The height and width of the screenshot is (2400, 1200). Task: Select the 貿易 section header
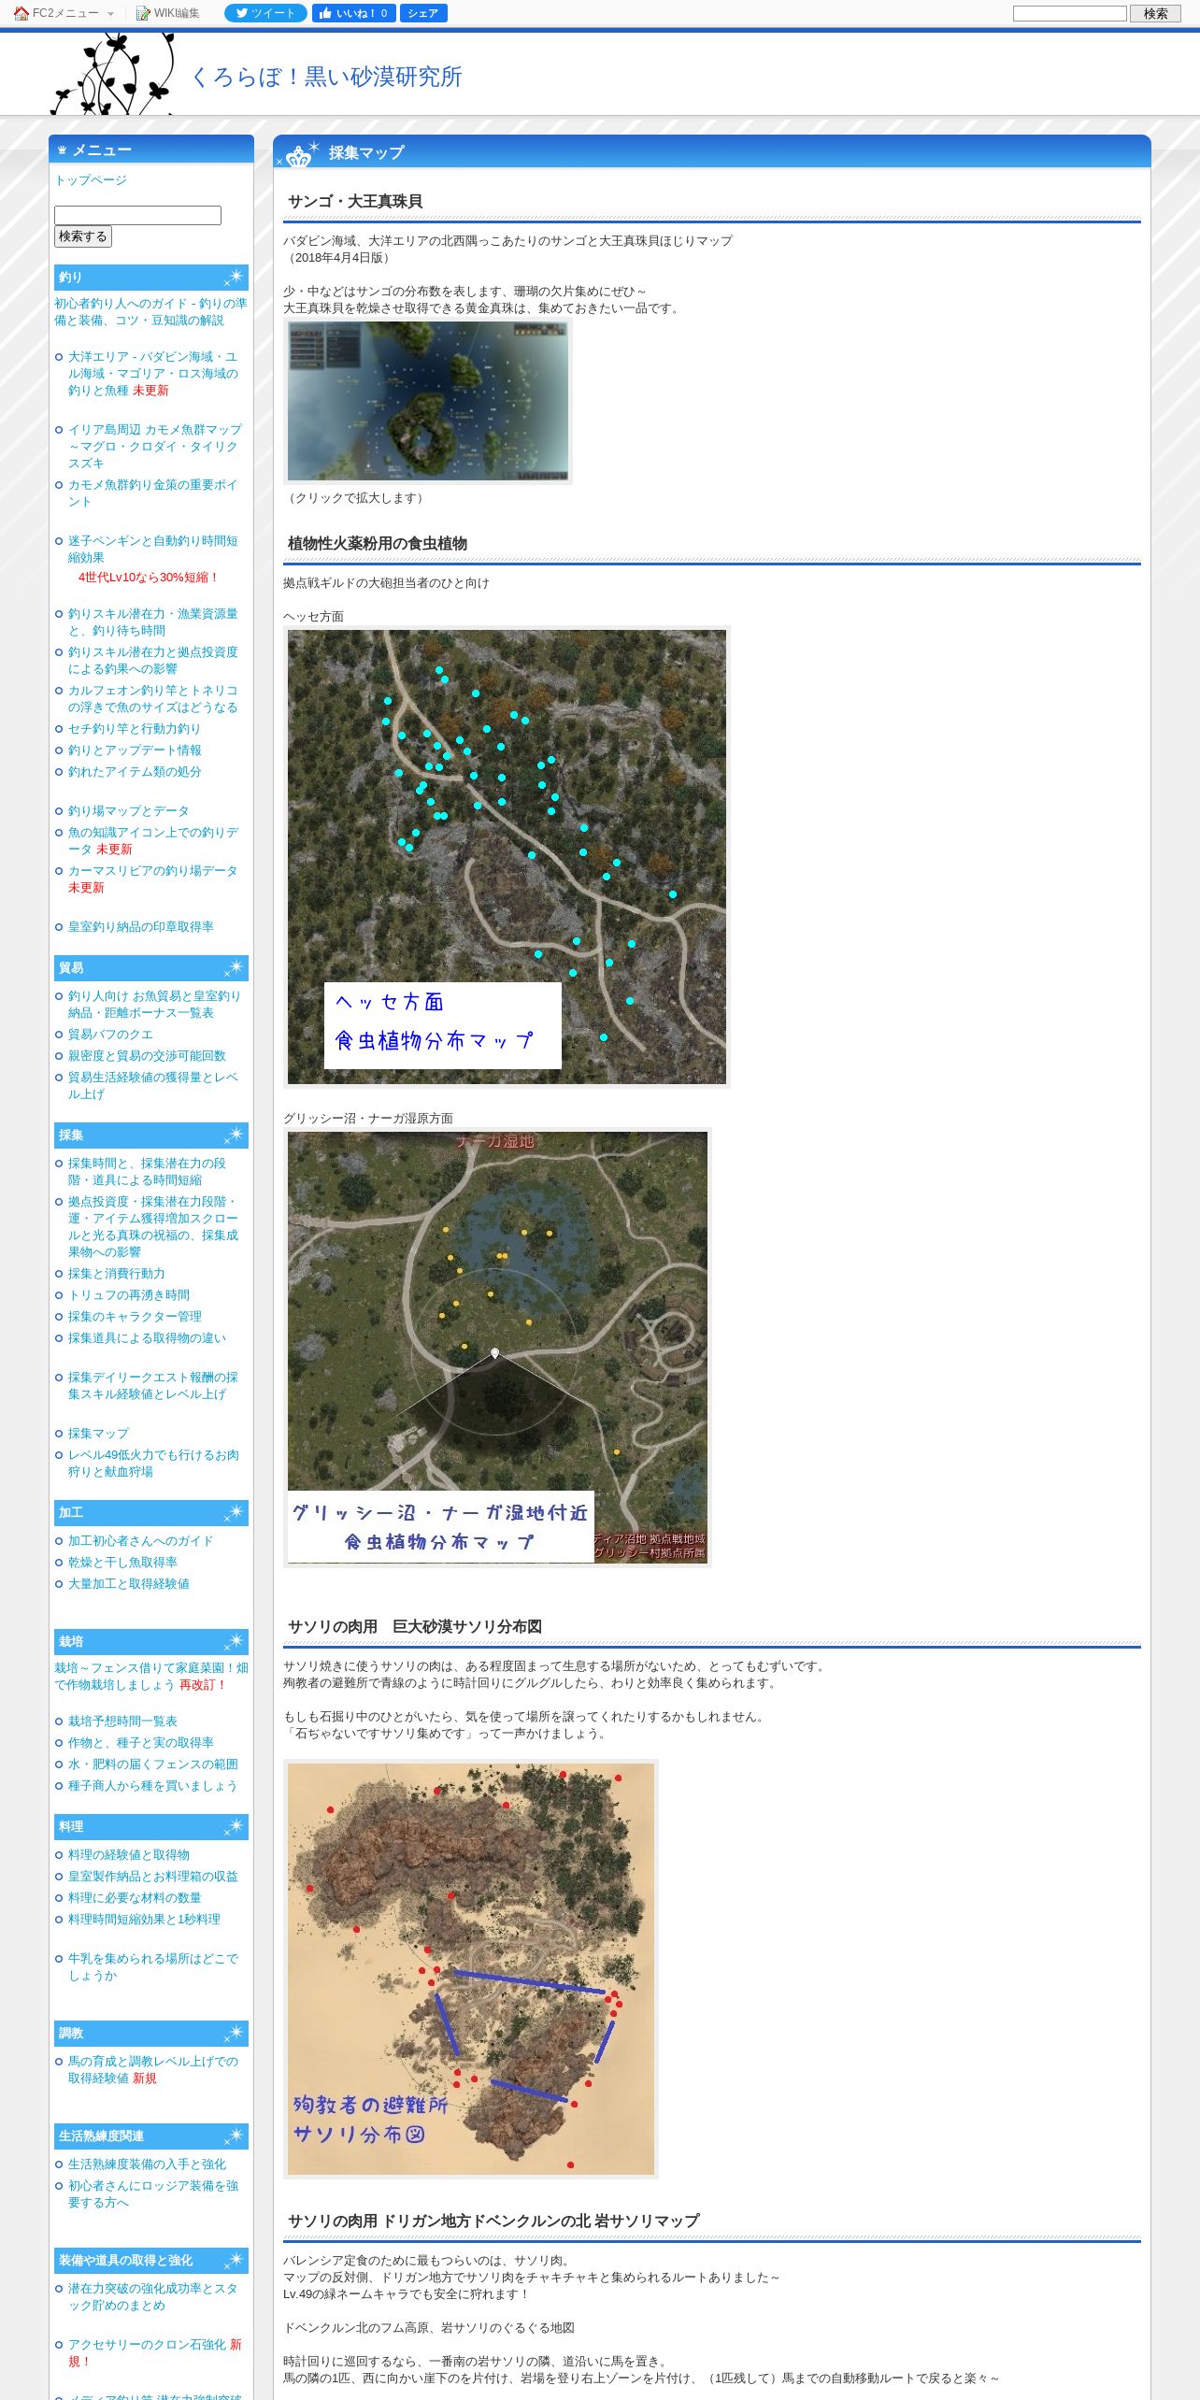coord(151,968)
